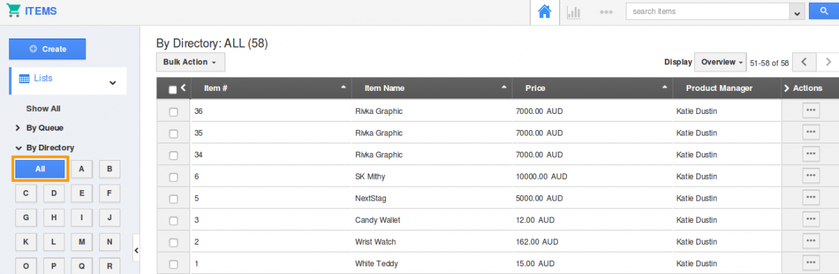Check the box for Wrist Watch
Image resolution: width=839 pixels, height=274 pixels.
(173, 242)
